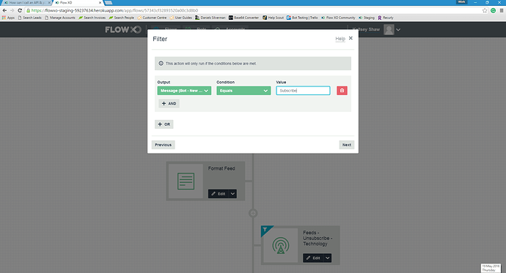
Task: Open the Condition dropdown set to Equals
Action: 243,91
